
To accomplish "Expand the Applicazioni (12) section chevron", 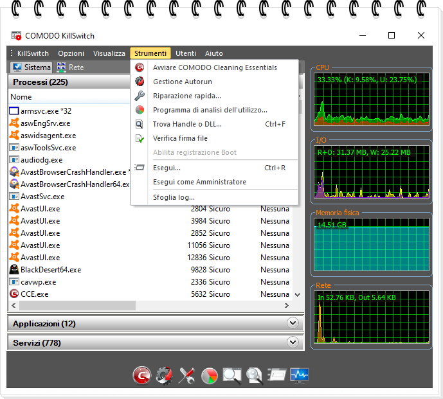I will (293, 323).
